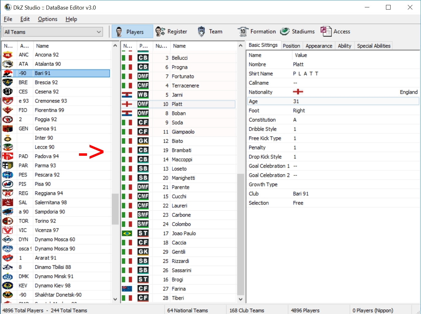Open the Team editor
The width and height of the screenshot is (421, 314).
(210, 31)
